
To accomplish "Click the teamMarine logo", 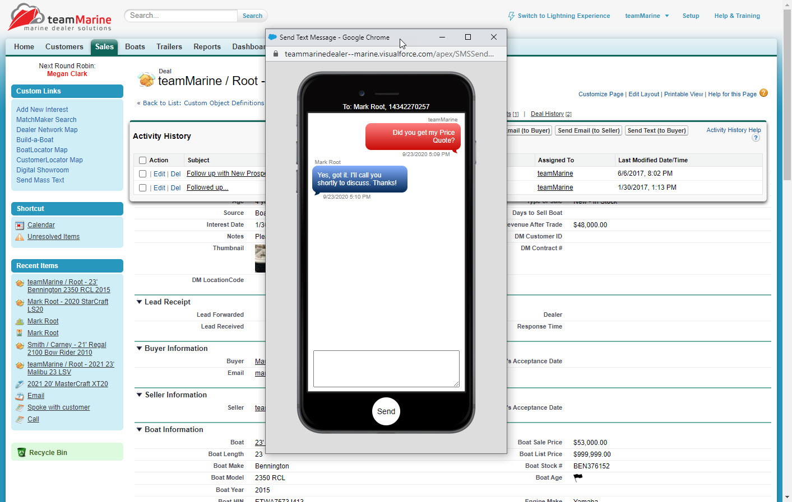I will coord(60,18).
